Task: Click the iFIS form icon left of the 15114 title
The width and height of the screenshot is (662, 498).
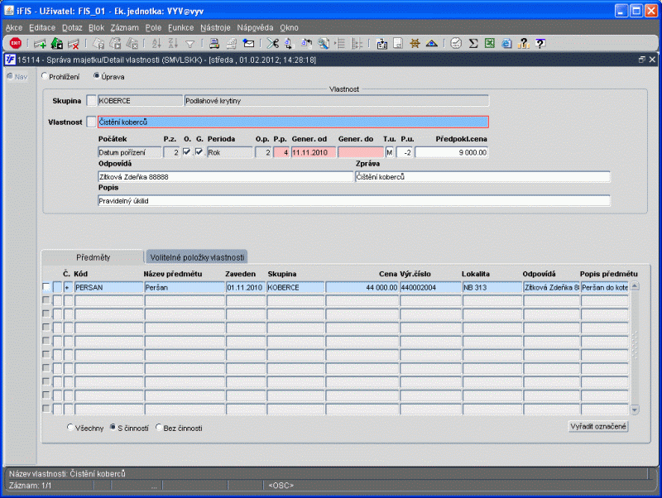Action: (10, 60)
